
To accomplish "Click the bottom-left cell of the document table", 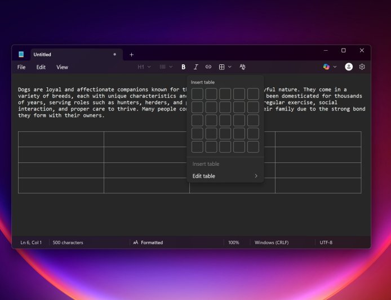I will (x=61, y=186).
